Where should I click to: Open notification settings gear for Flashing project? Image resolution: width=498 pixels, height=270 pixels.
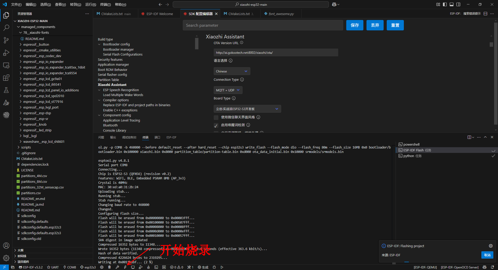coord(490,246)
